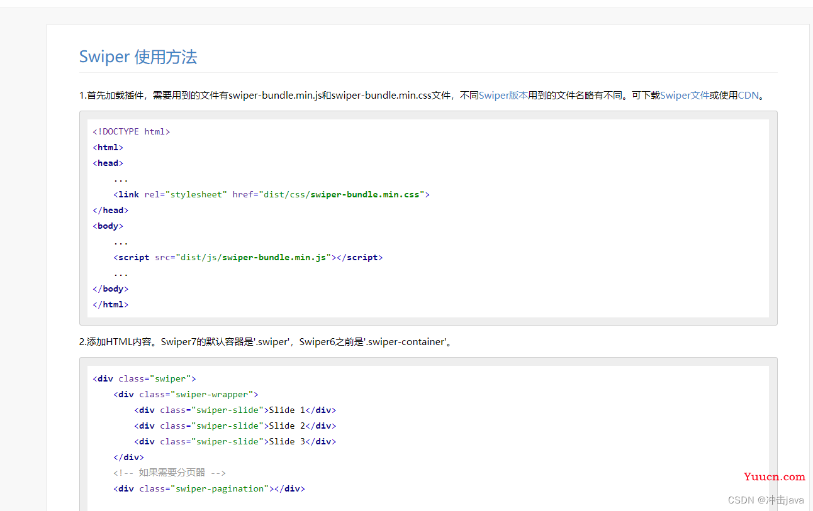
Task: Click the "swiper-pagination" div line
Action: click(209, 488)
